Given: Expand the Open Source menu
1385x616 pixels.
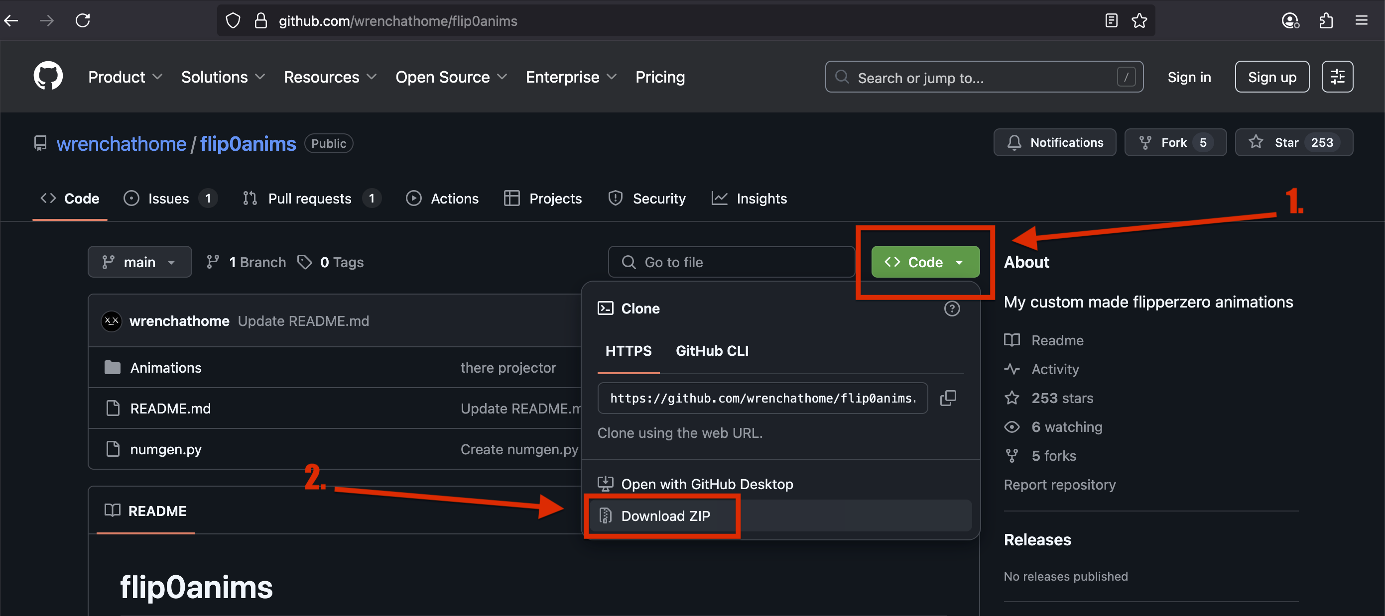Looking at the screenshot, I should pos(451,77).
